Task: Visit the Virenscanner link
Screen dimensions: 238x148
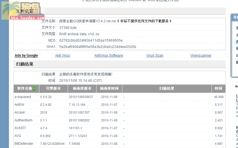Action: 201,55
